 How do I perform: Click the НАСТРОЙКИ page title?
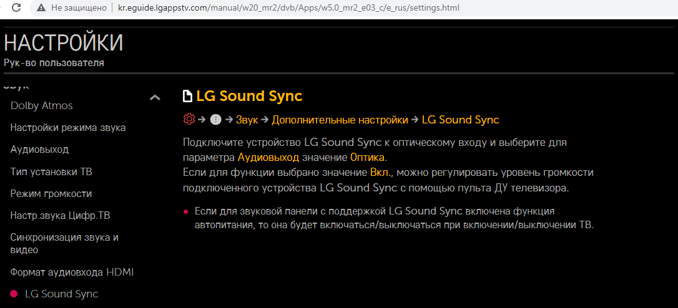[x=63, y=43]
